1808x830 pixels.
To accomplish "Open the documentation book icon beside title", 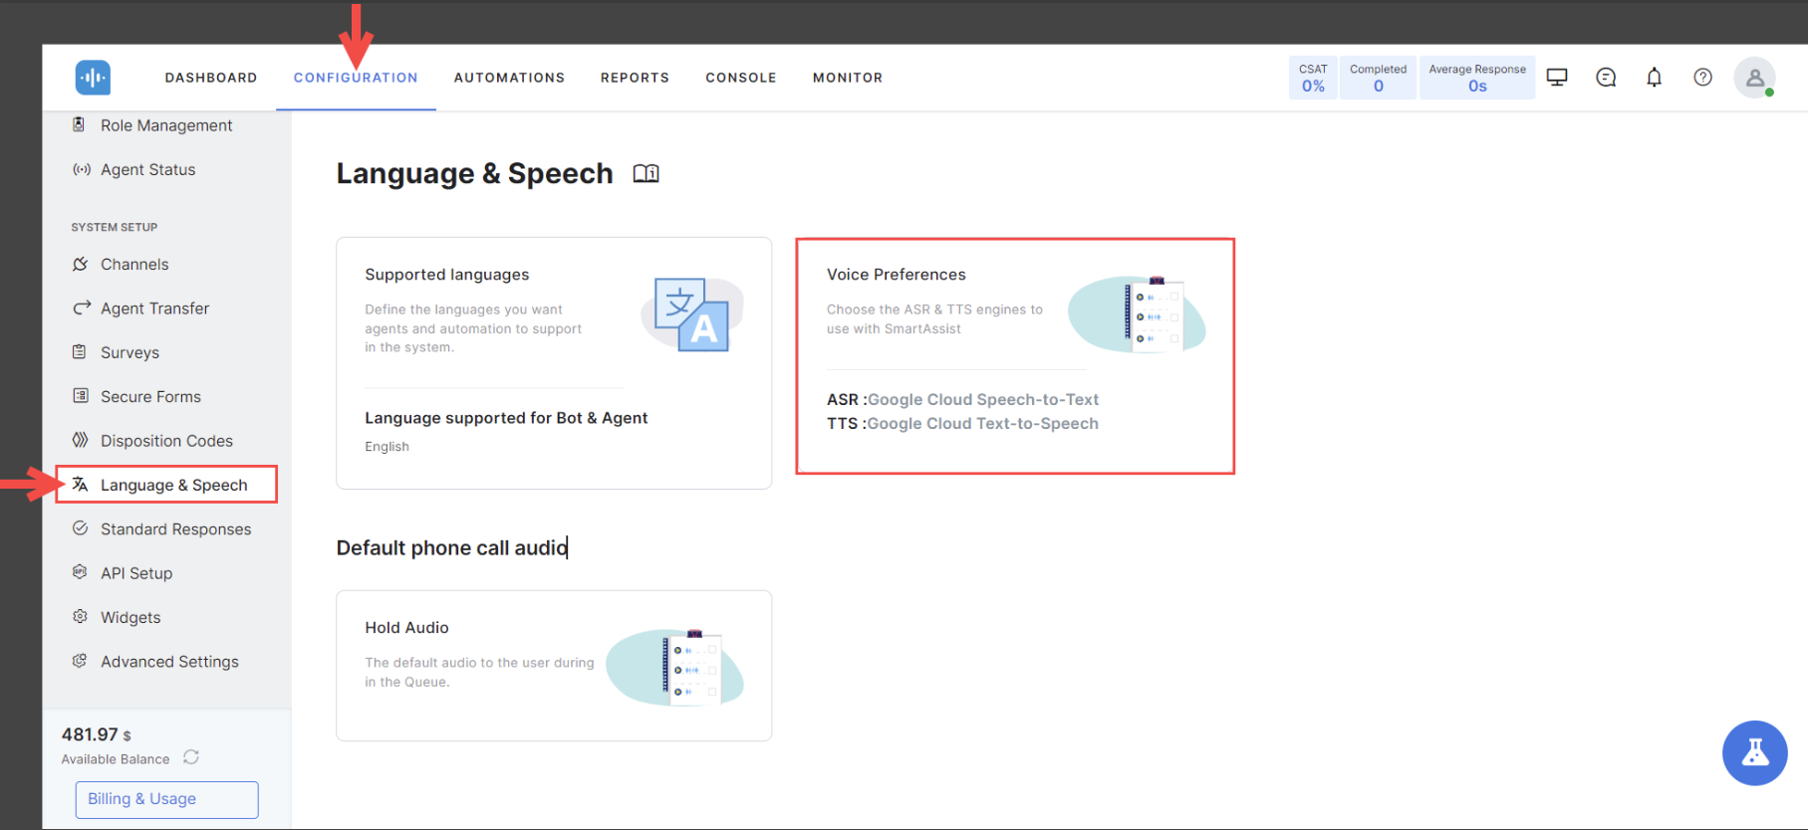I will [x=646, y=173].
